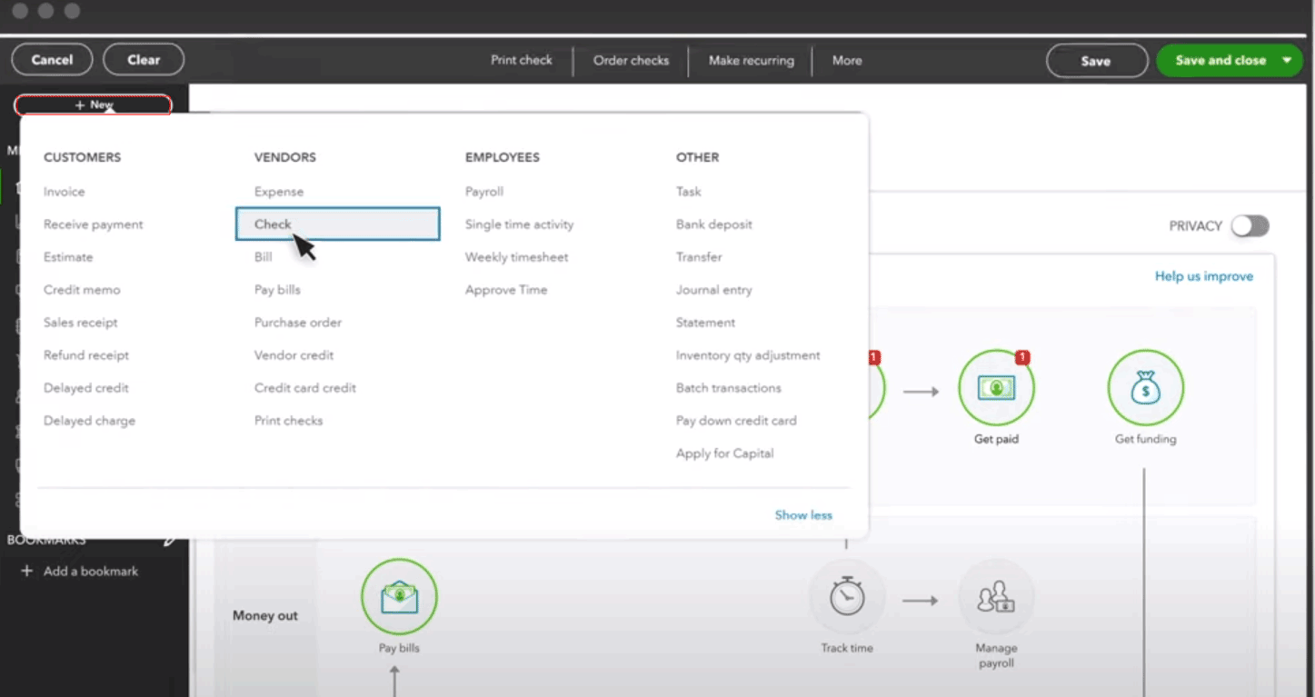Choose Inventory qty adjustment
The width and height of the screenshot is (1315, 697).
[748, 355]
